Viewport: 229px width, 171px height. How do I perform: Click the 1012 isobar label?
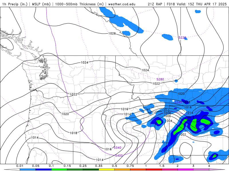click(191, 117)
